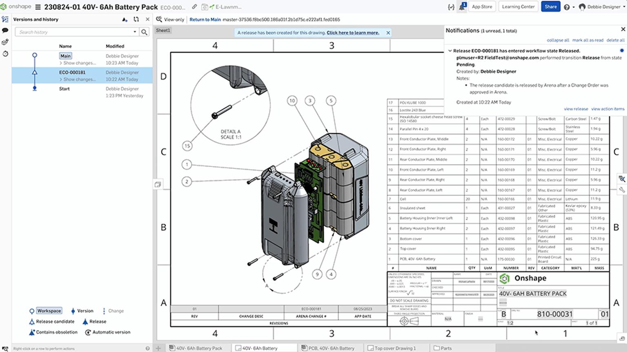Click the Versions and history icon in left sidebar
Screen dimensions: 627x352
(5, 19)
